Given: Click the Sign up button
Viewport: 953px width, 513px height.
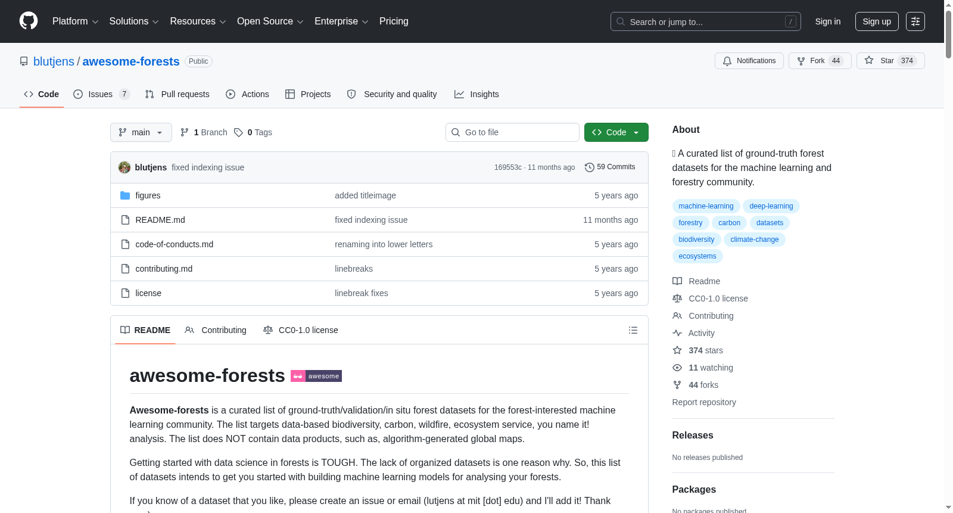Looking at the screenshot, I should [x=877, y=21].
